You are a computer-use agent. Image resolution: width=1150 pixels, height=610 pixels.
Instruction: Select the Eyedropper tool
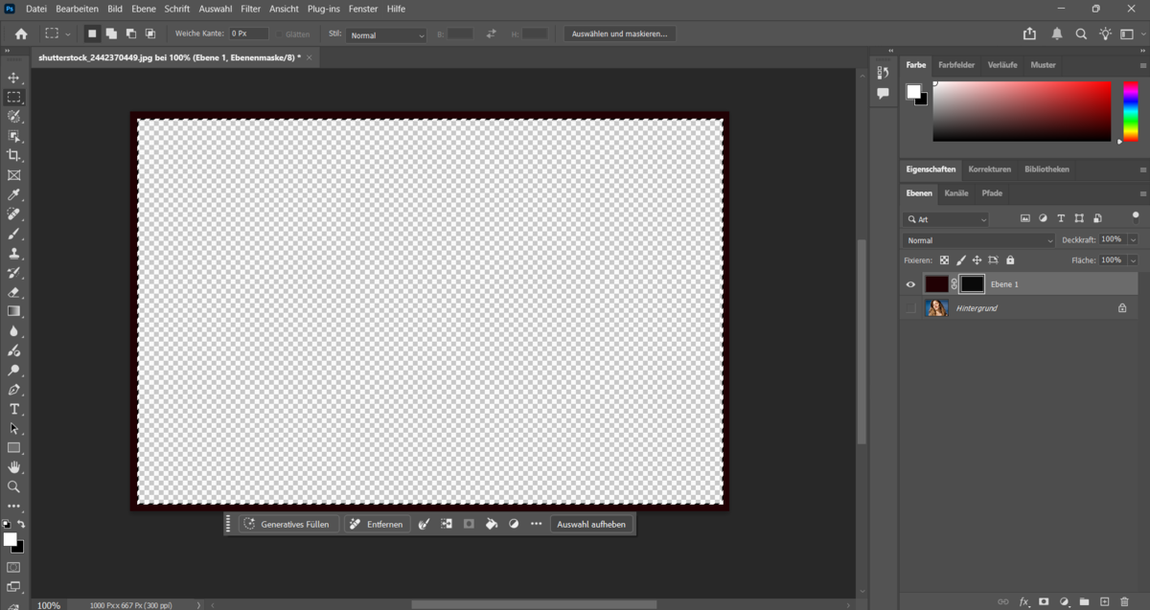(x=13, y=194)
